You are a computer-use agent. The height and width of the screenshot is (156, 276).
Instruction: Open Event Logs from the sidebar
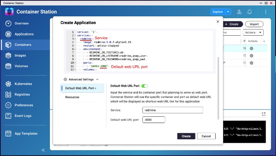point(8,116)
